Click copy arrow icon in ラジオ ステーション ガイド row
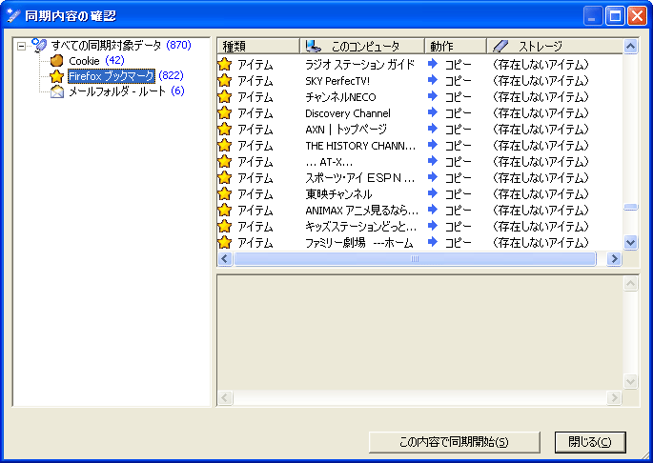 tap(433, 64)
